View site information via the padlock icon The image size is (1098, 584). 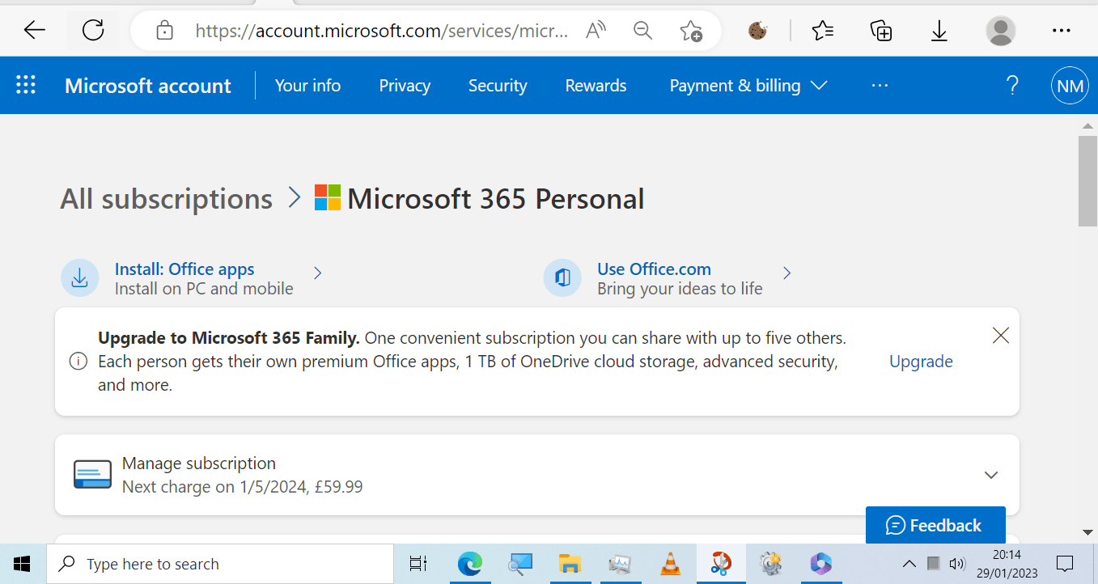click(x=165, y=32)
